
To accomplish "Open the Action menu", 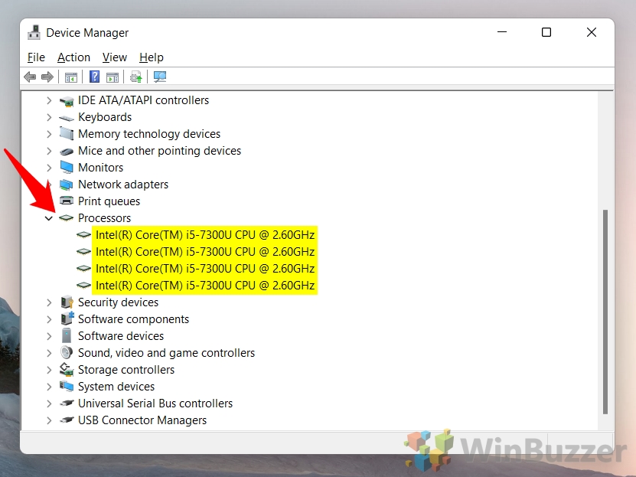I will (73, 57).
